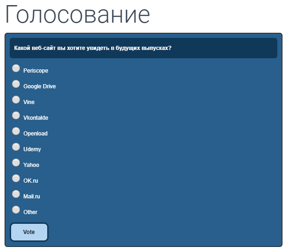Select the Mail.ru radio button

[x=16, y=194]
